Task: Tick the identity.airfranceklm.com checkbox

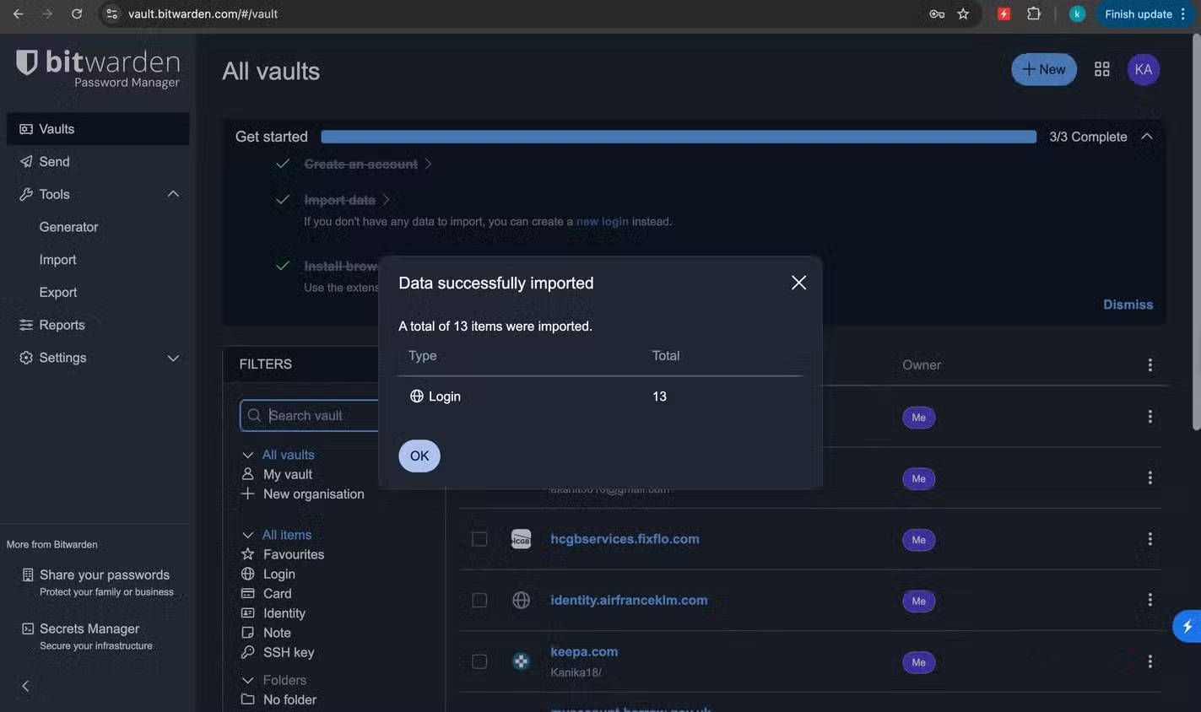Action: [479, 600]
